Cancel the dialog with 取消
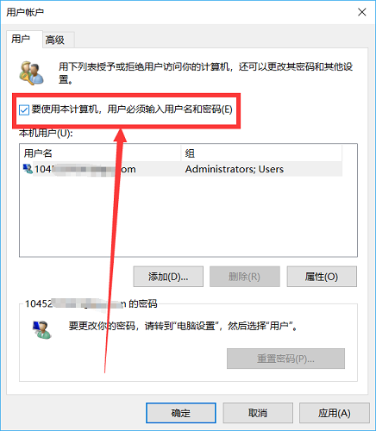376x431 pixels. (258, 413)
